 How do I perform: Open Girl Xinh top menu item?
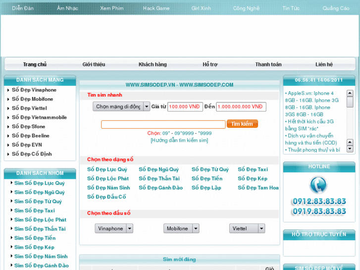pos(201,8)
